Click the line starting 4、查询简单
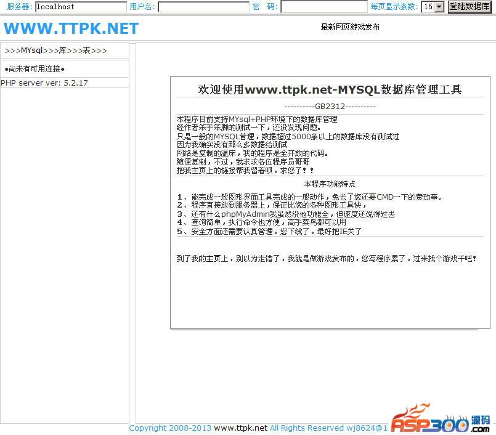 [261, 222]
